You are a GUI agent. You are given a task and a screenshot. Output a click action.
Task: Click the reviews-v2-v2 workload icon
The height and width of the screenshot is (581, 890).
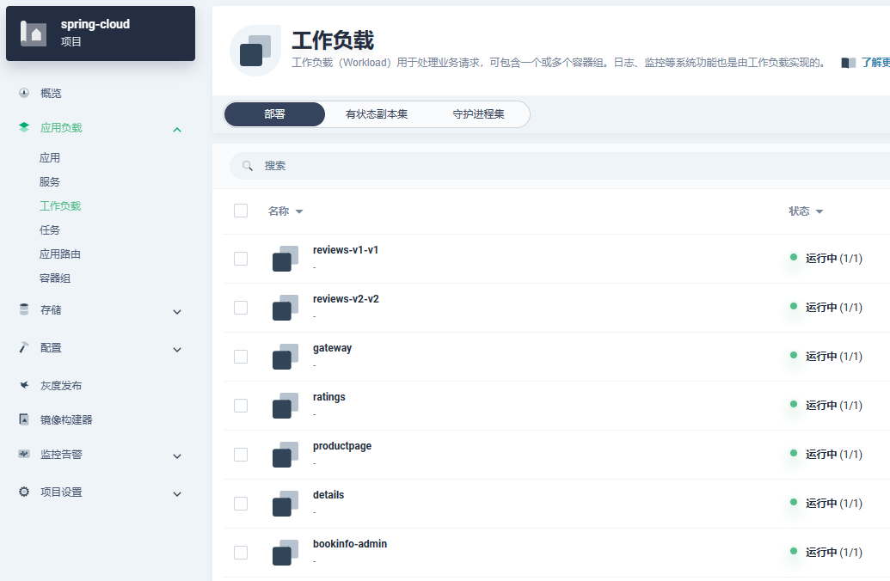coord(285,308)
